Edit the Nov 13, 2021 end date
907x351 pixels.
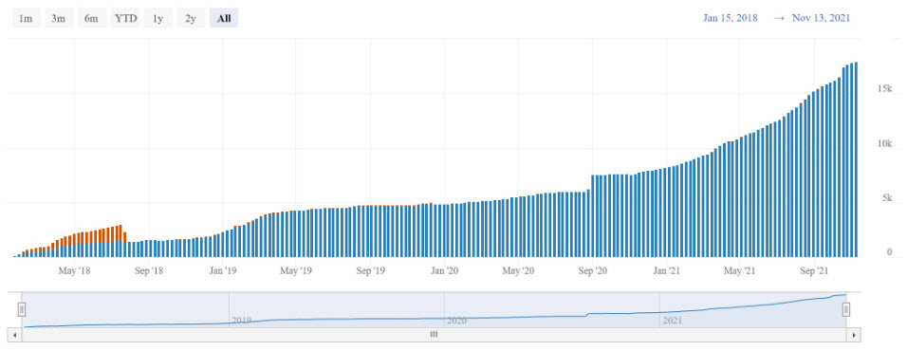821,18
